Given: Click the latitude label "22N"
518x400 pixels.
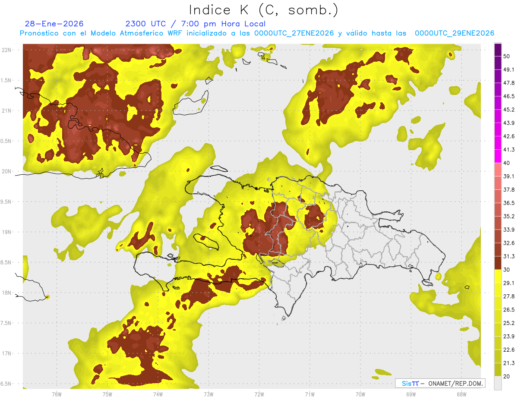Looking at the screenshot, I should tap(7, 50).
